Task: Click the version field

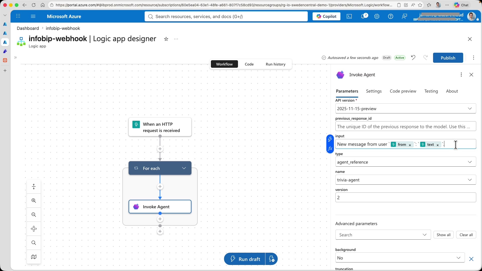Action: point(405,198)
